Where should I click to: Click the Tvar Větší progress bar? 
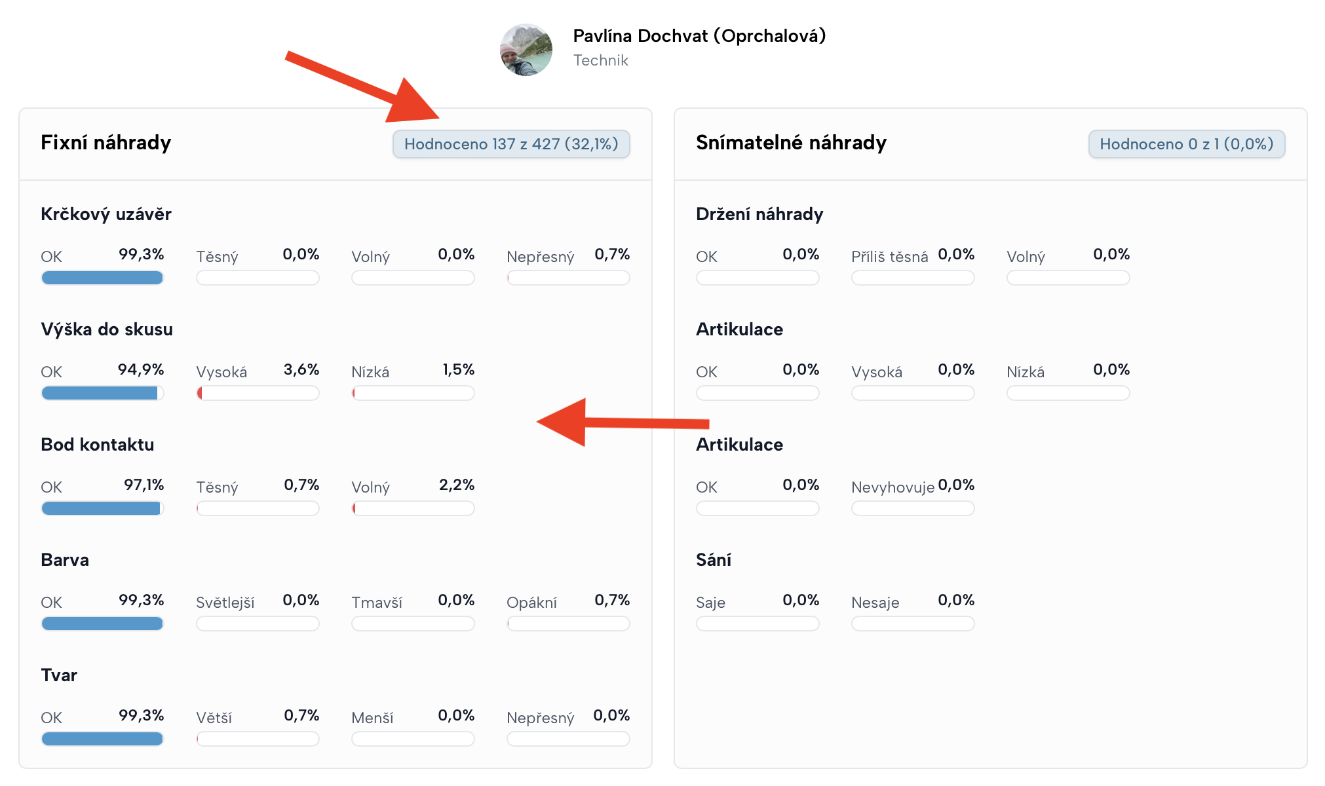[258, 739]
